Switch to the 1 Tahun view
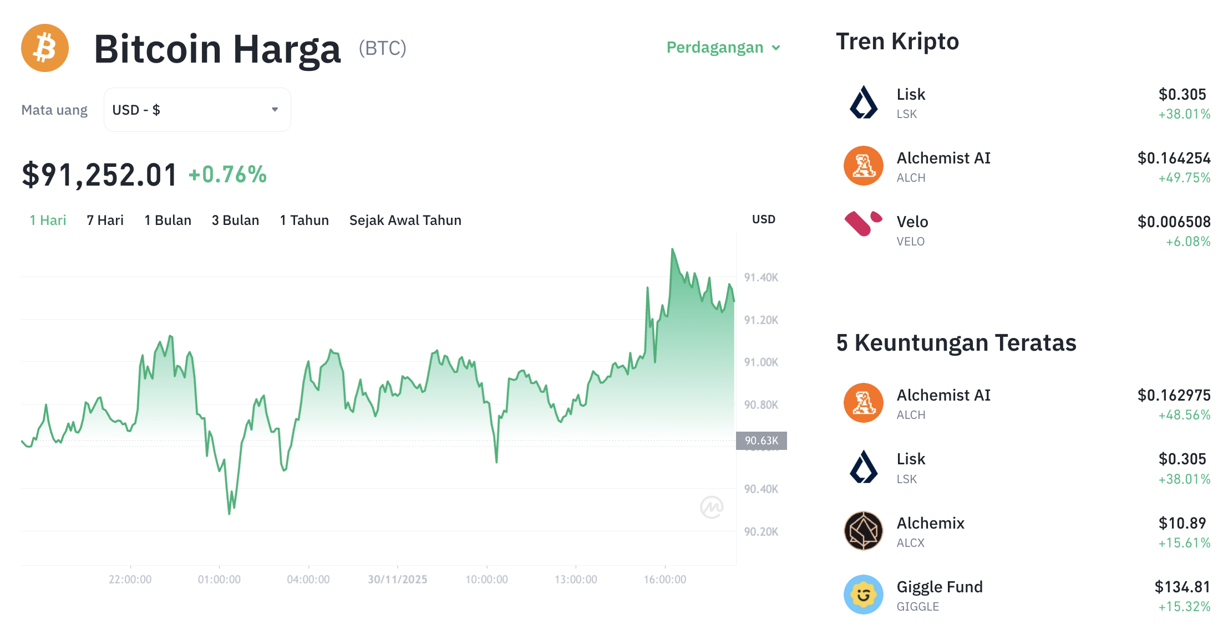This screenshot has width=1218, height=625. 304,220
